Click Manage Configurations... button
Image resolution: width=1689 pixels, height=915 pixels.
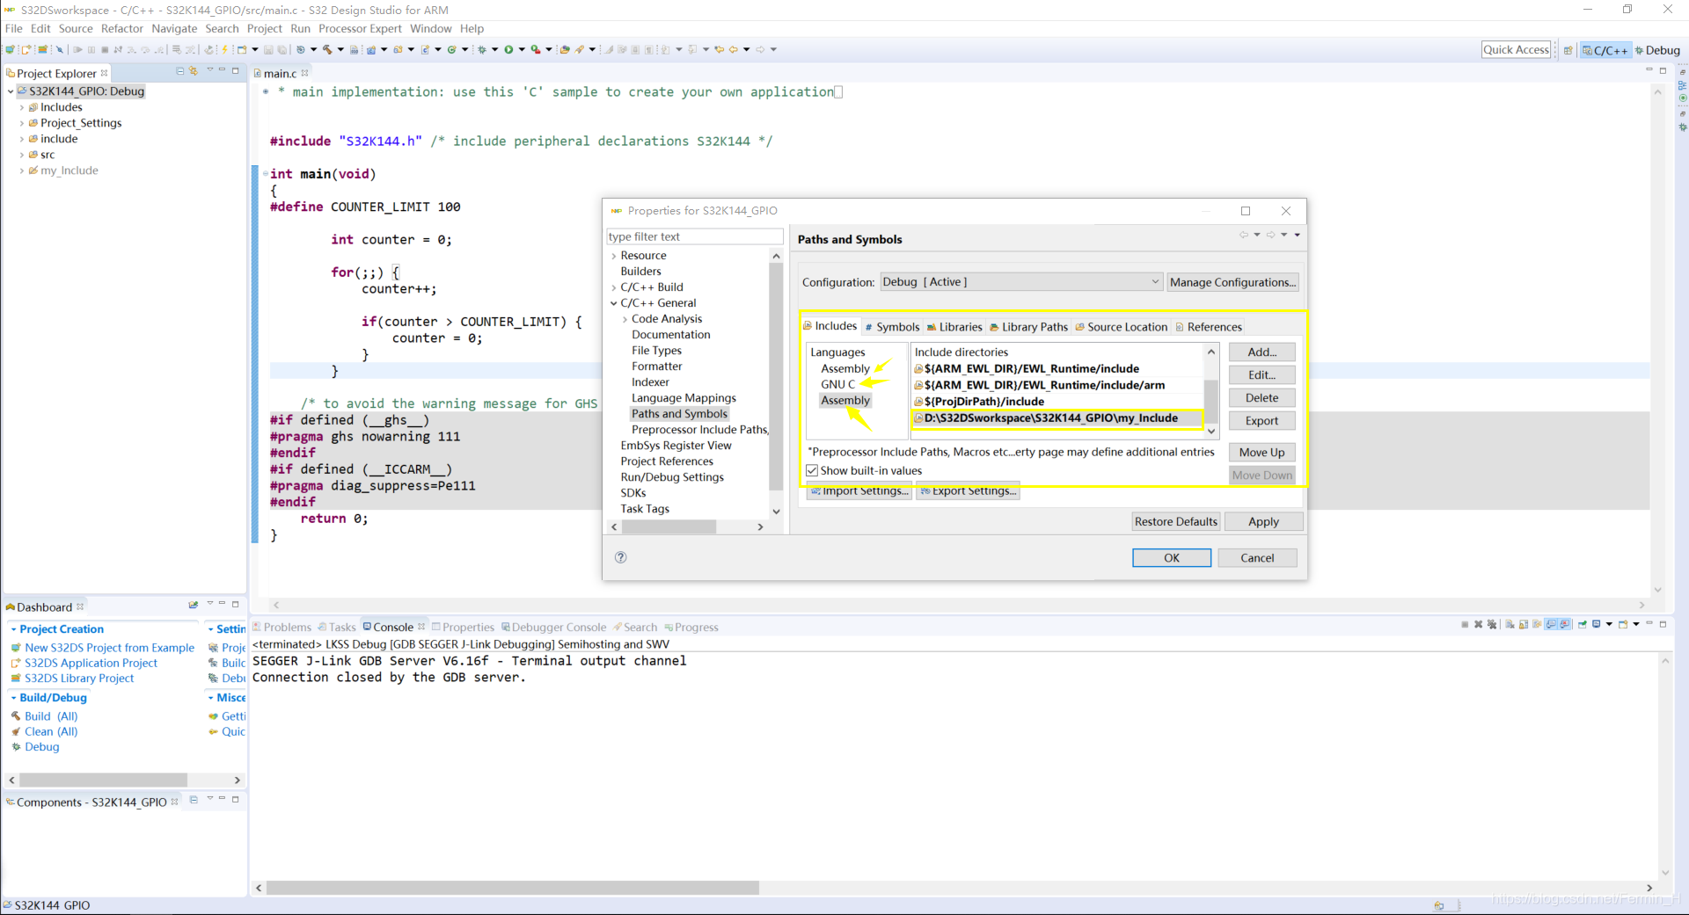[1232, 282]
